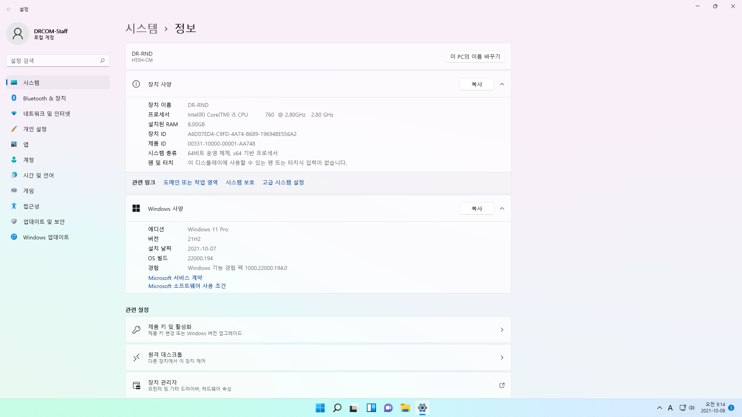Expand 원격 데스크톱 row chevron
The image size is (742, 417).
(x=502, y=358)
